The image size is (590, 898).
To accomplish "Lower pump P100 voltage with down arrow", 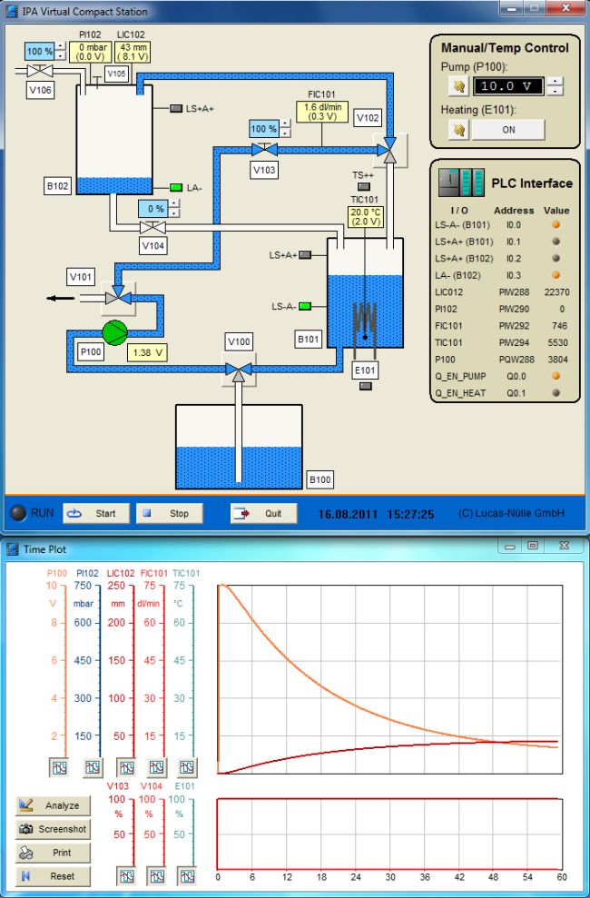I will 555,91.
